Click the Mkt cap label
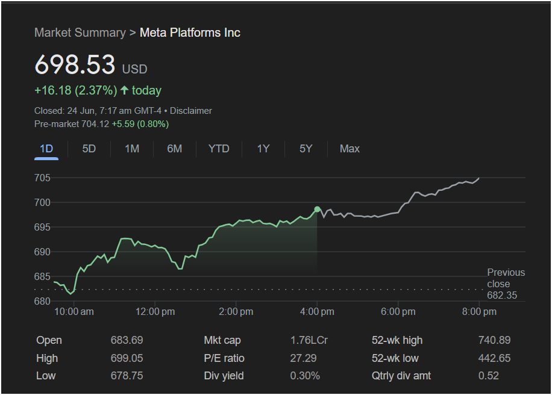Screen dimensions: 552x395 tap(222, 340)
